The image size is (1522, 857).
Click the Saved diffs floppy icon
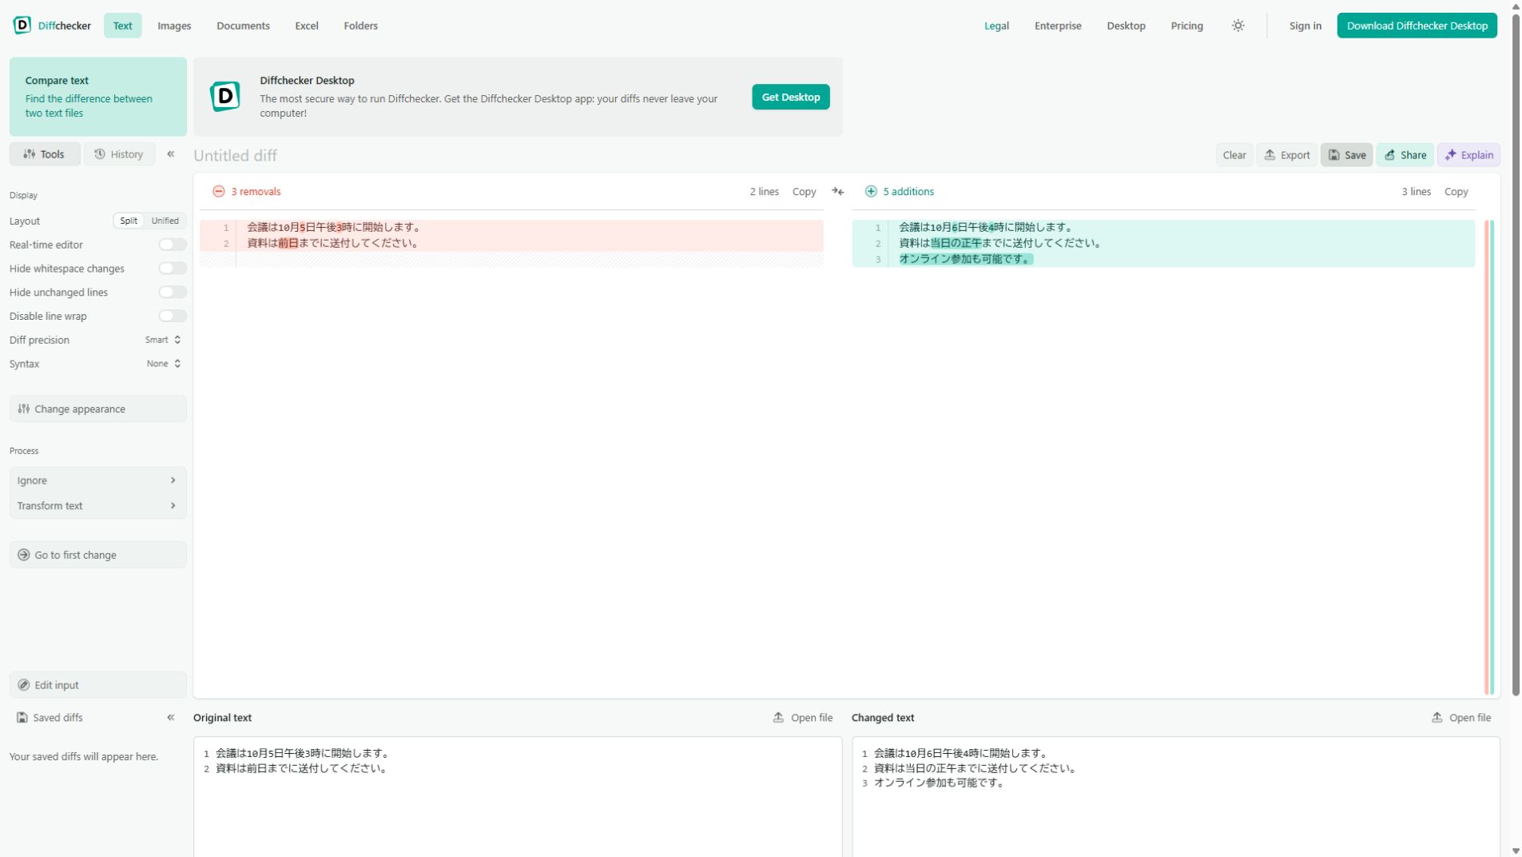click(x=22, y=718)
